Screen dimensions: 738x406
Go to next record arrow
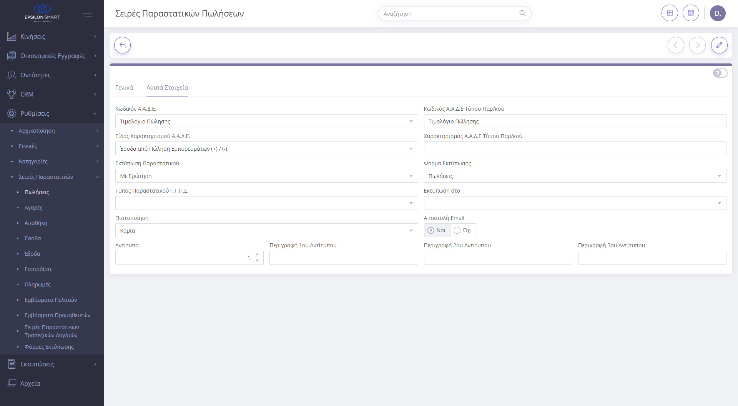tap(697, 45)
